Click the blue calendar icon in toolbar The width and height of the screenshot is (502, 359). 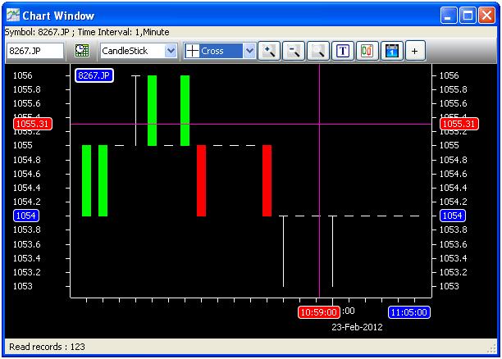(390, 51)
